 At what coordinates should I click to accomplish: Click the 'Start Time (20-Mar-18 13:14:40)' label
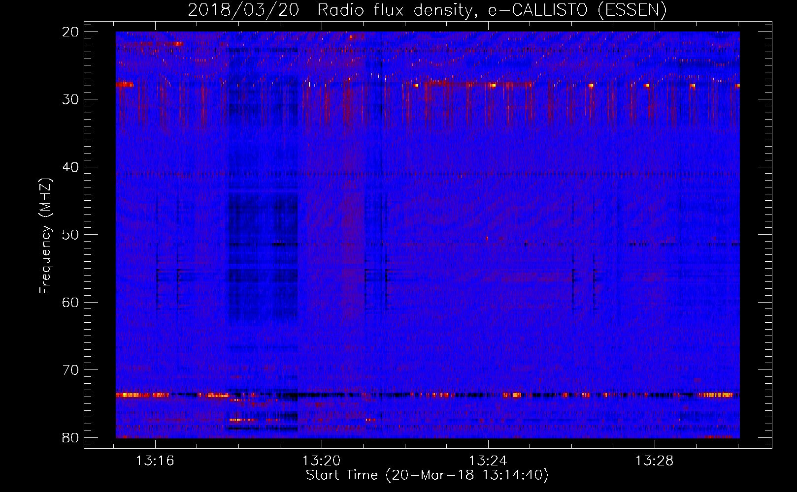coord(427,475)
